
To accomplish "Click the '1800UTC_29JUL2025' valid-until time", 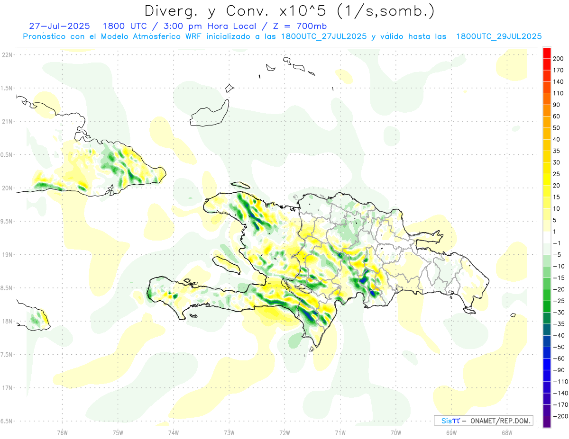I will click(499, 36).
